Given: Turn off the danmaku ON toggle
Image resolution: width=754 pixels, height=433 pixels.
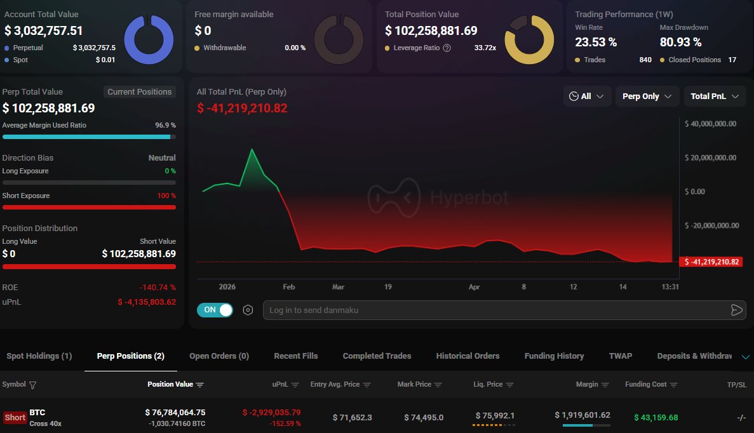Looking at the screenshot, I should tap(215, 310).
